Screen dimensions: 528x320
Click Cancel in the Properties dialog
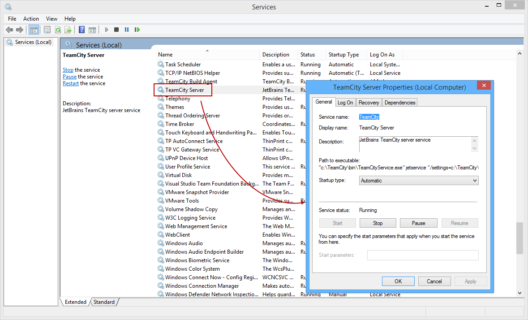[434, 281]
